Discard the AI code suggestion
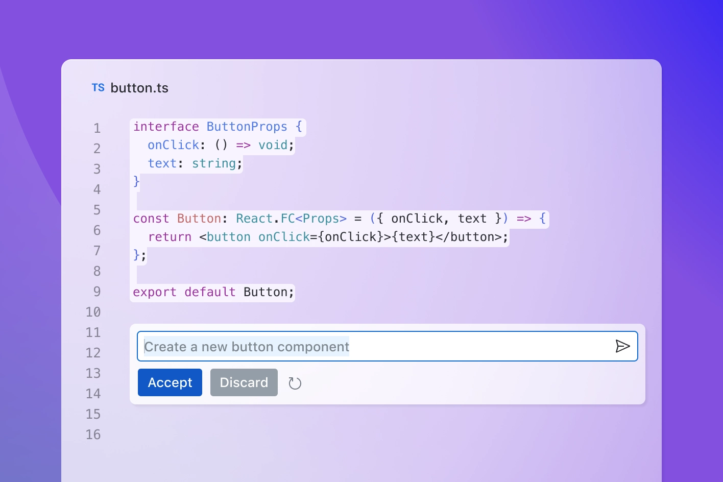The height and width of the screenshot is (482, 723). pos(244,382)
